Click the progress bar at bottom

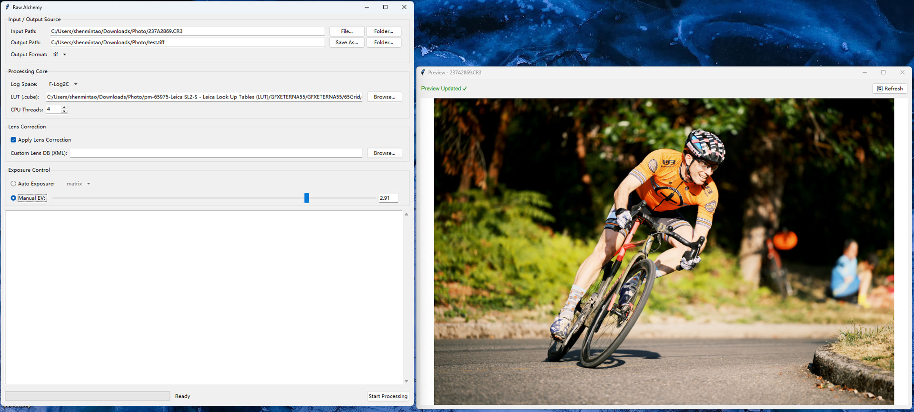(x=88, y=396)
